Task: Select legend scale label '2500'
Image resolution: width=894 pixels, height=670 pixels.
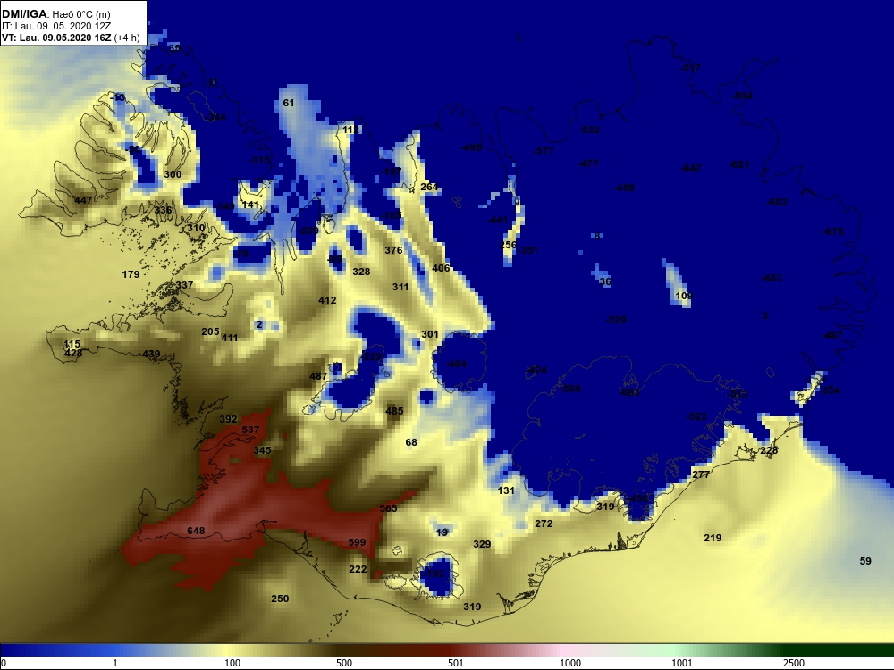Action: (x=794, y=663)
